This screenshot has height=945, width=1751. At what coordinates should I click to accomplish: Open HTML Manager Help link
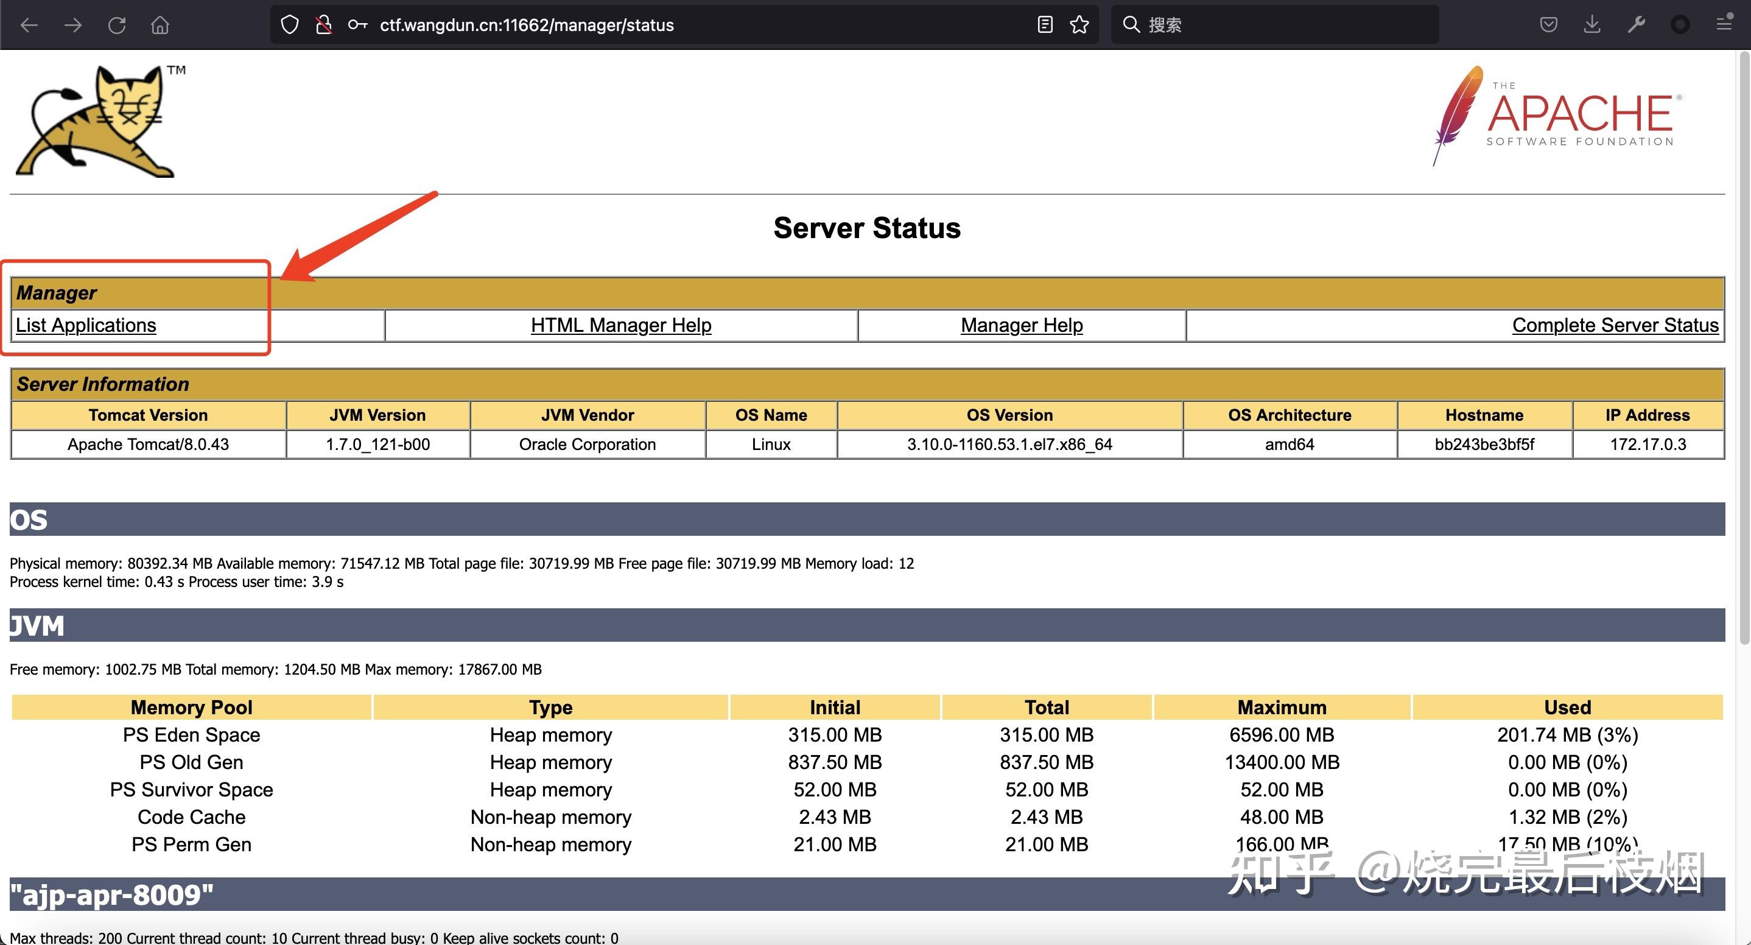(621, 325)
